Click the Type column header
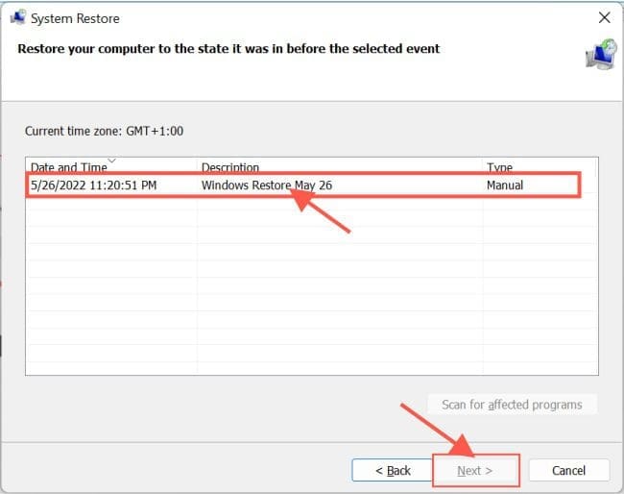624x494 pixels. [x=499, y=167]
